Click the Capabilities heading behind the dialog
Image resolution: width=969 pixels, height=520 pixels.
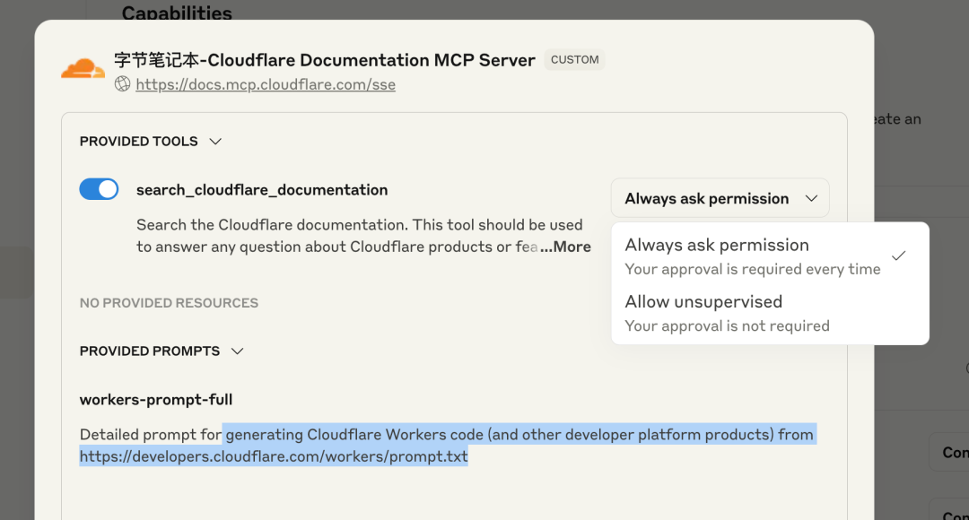coord(177,13)
